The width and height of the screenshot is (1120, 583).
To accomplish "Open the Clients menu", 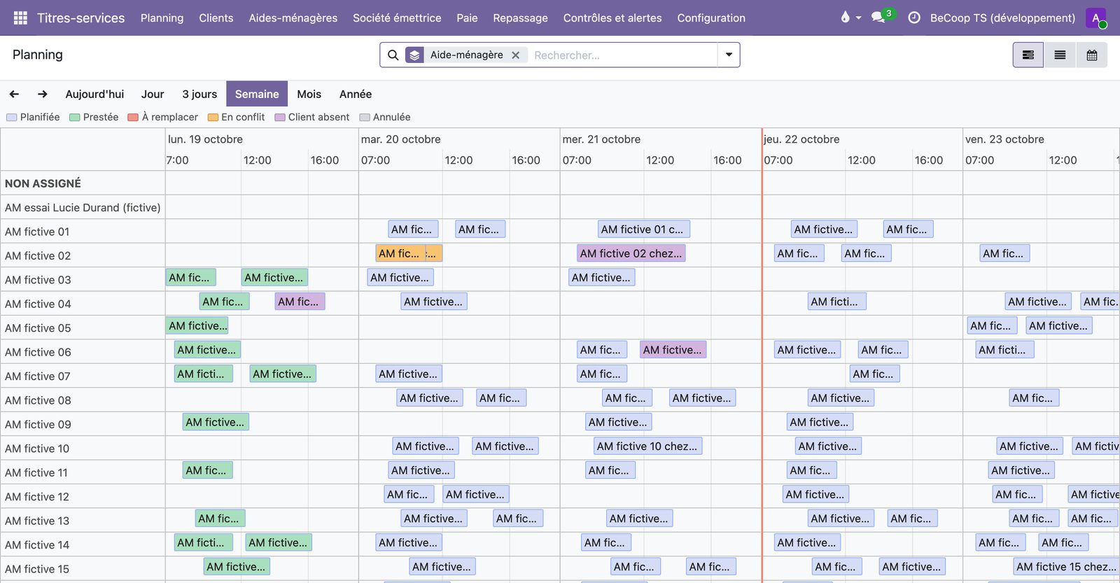I will click(216, 17).
